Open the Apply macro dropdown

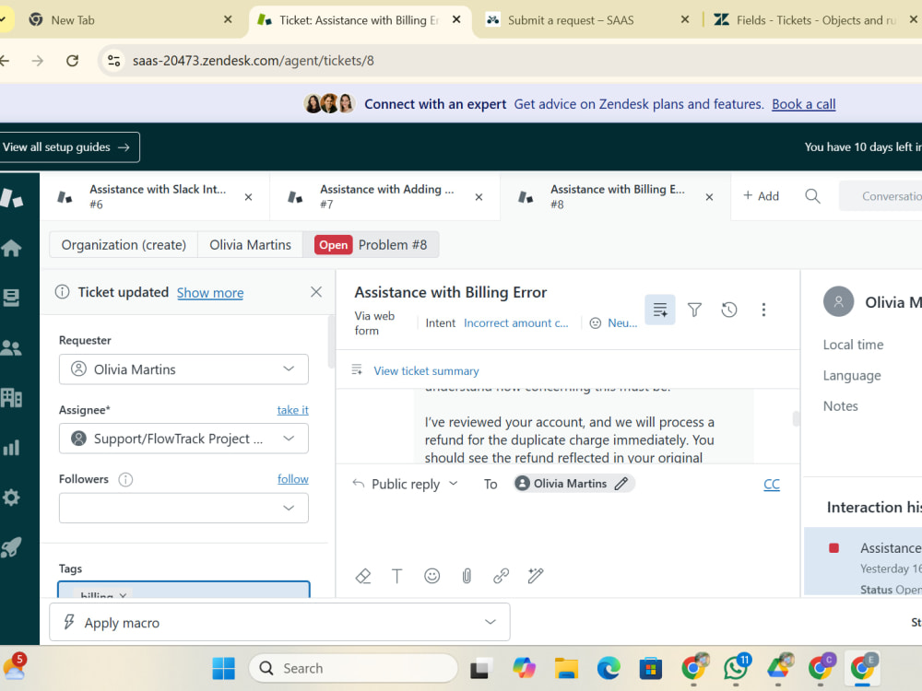(x=279, y=622)
